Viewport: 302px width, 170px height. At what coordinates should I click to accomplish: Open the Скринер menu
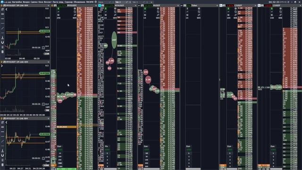pos(69,2)
